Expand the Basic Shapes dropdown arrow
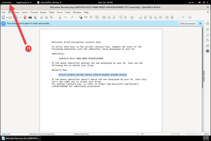 [186, 18]
